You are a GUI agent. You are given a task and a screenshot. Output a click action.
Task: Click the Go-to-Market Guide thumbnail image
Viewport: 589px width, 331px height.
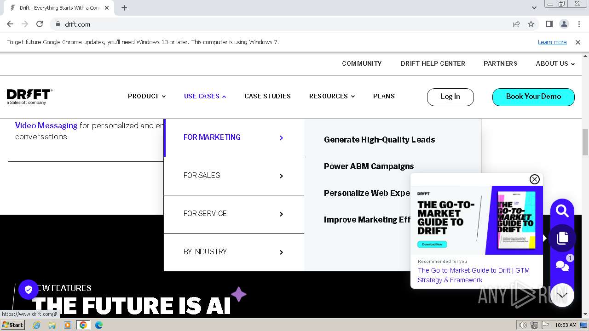(477, 220)
